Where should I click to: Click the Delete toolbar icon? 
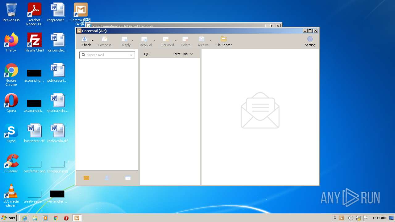tap(185, 39)
